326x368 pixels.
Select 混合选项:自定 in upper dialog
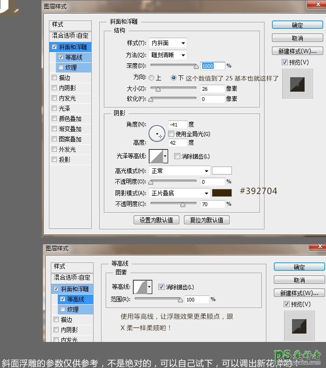(70, 36)
